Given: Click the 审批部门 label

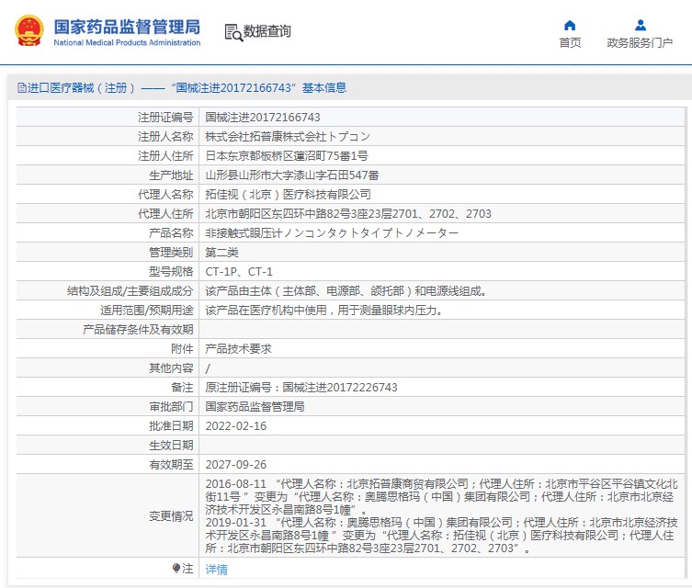Looking at the screenshot, I should [171, 407].
